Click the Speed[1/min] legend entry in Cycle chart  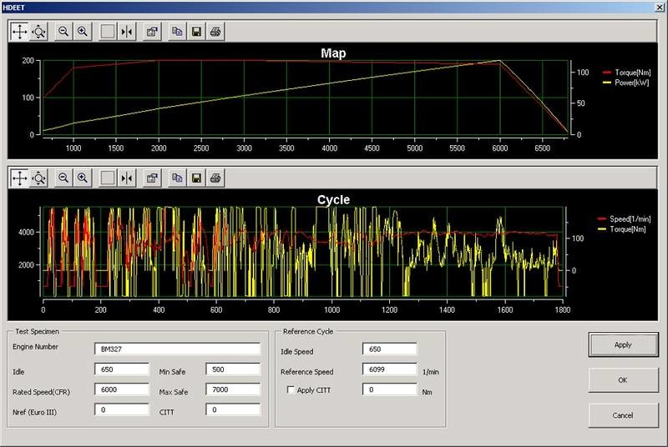point(625,219)
